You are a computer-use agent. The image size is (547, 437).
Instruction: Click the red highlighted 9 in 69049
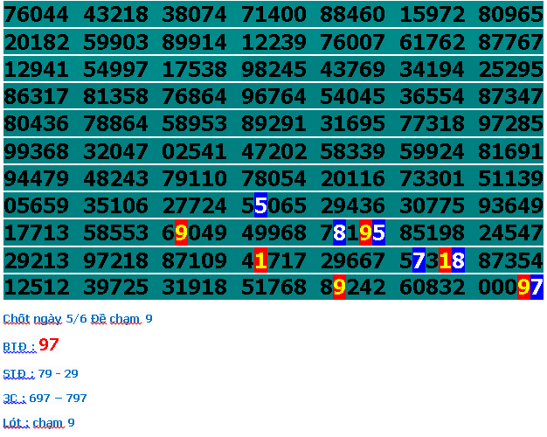coord(182,233)
